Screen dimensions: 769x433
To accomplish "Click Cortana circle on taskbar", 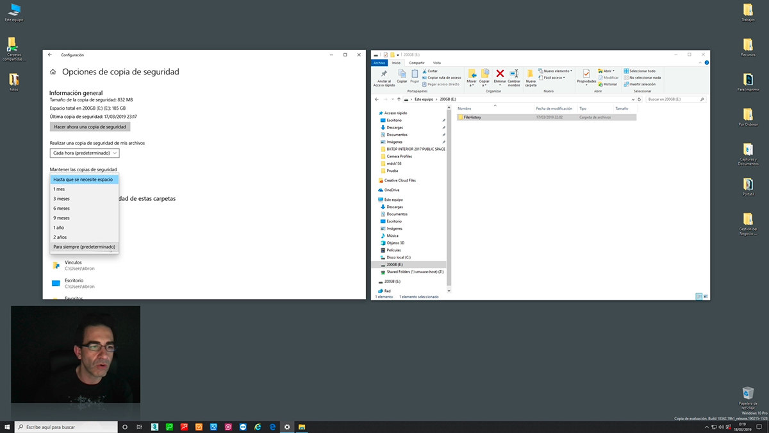I will (x=125, y=427).
